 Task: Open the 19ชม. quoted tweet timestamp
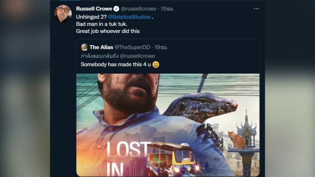pyautogui.click(x=161, y=47)
